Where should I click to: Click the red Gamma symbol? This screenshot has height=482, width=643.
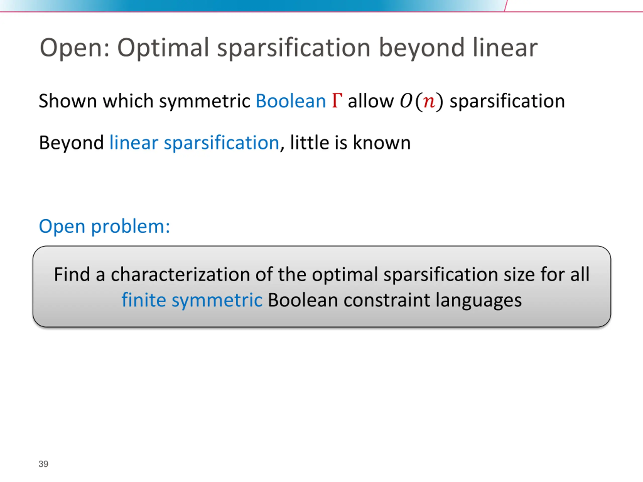click(337, 100)
